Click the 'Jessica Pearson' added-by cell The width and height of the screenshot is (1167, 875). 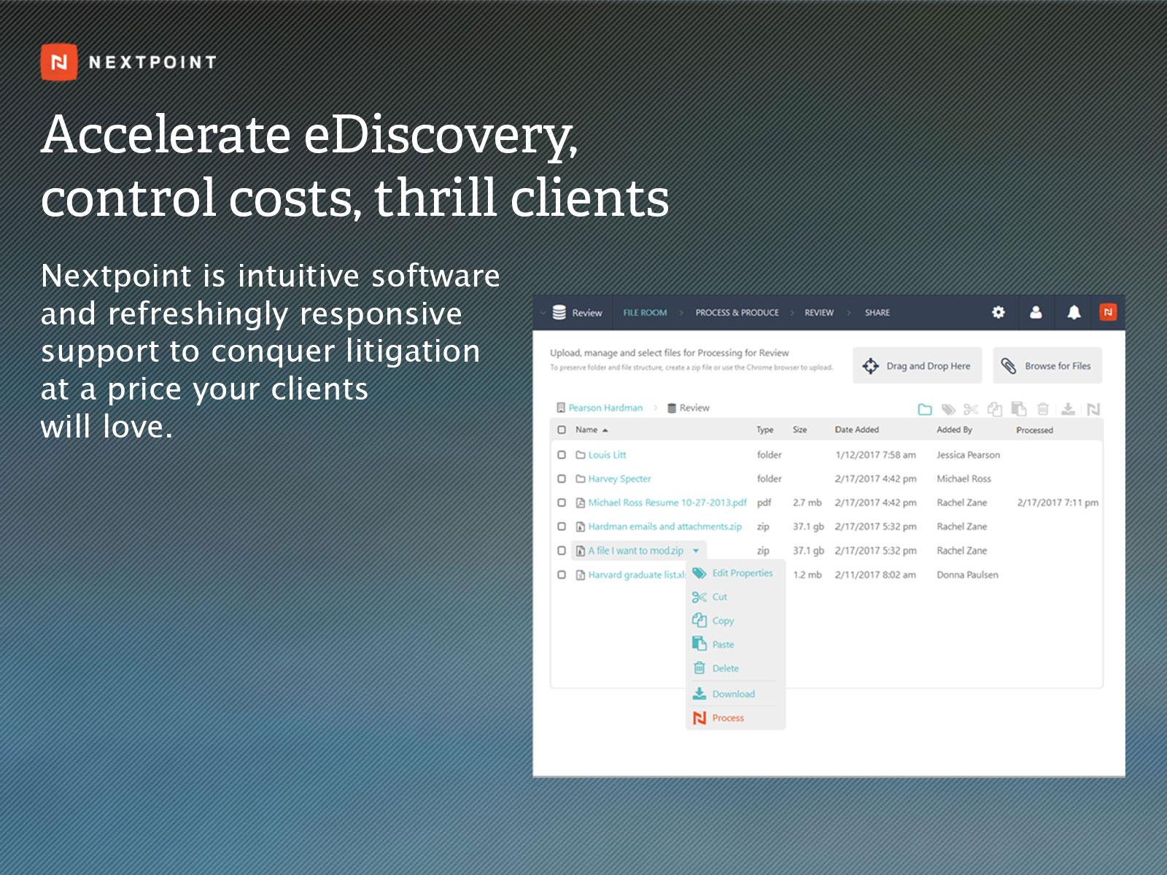pyautogui.click(x=968, y=455)
